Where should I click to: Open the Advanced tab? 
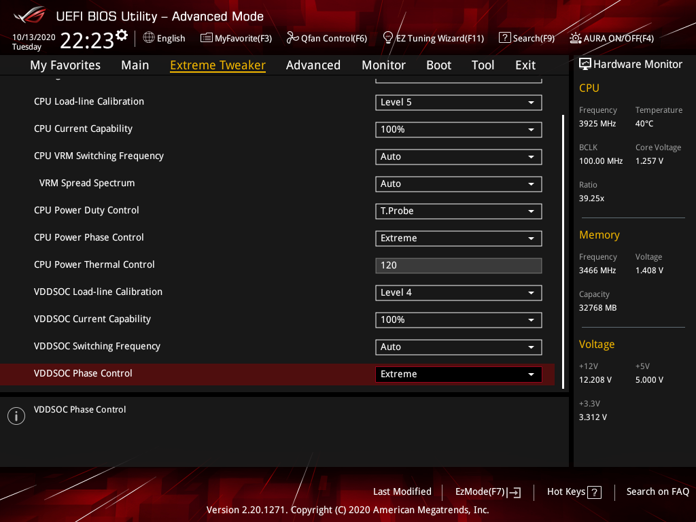[x=313, y=65]
